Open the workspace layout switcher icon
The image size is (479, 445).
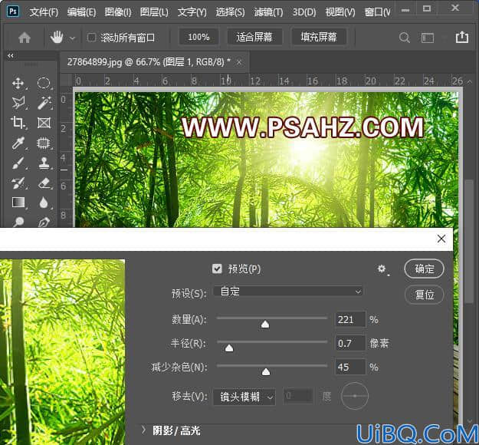click(428, 38)
